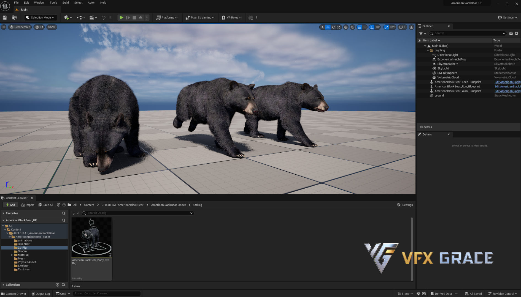This screenshot has width=521, height=297.
Task: Toggle rotation angle snapping
Action: click(x=372, y=27)
